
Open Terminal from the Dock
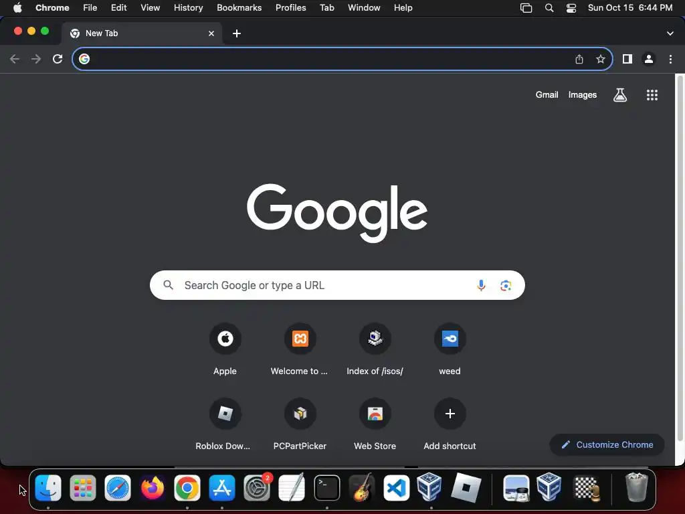pyautogui.click(x=326, y=488)
